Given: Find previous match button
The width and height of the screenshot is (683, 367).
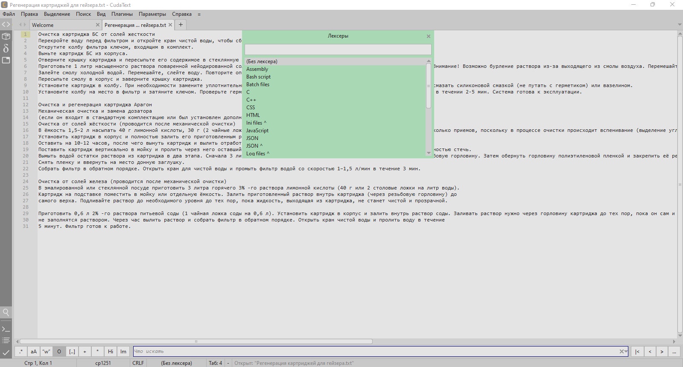Looking at the screenshot, I should pos(650,352).
